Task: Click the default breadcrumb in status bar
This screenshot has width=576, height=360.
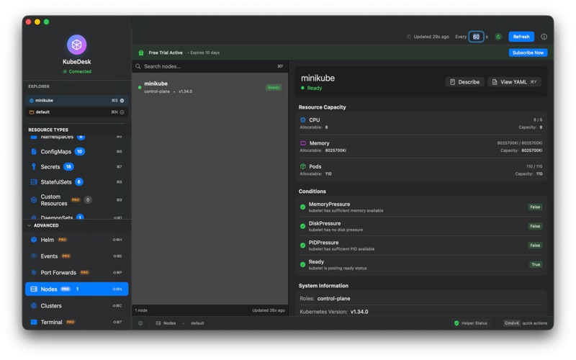Action: pos(197,323)
